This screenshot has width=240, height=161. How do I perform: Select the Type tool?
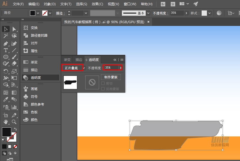tap(6, 50)
